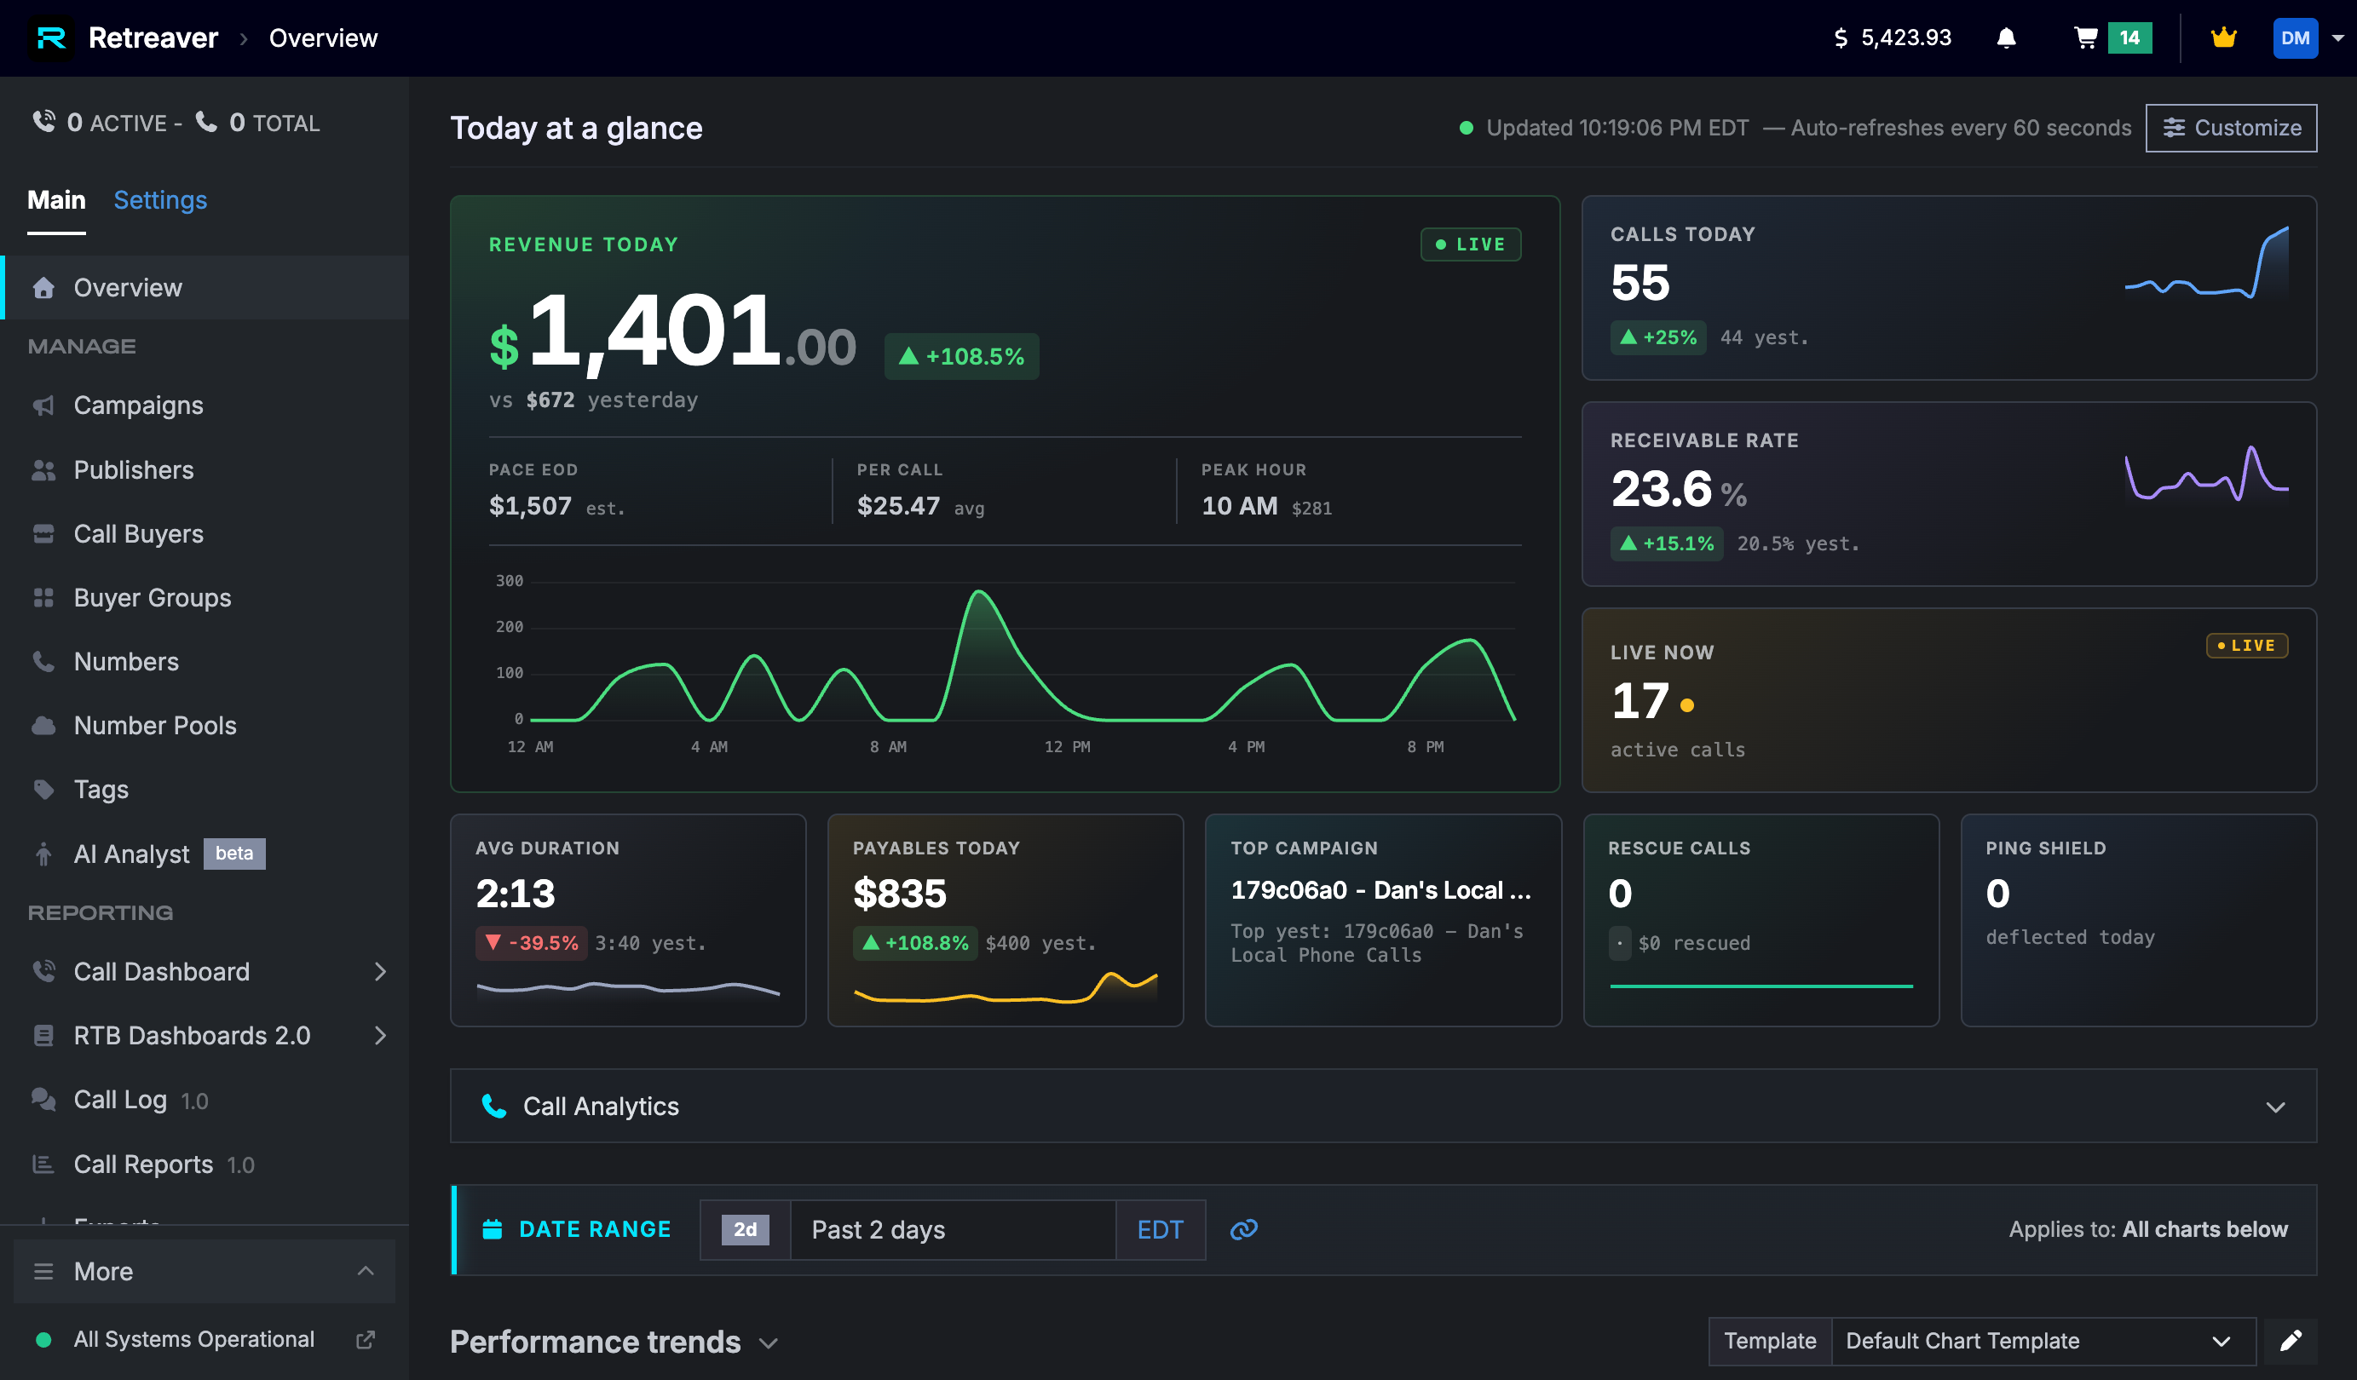Click the Template label
This screenshot has width=2357, height=1380.
click(1770, 1341)
